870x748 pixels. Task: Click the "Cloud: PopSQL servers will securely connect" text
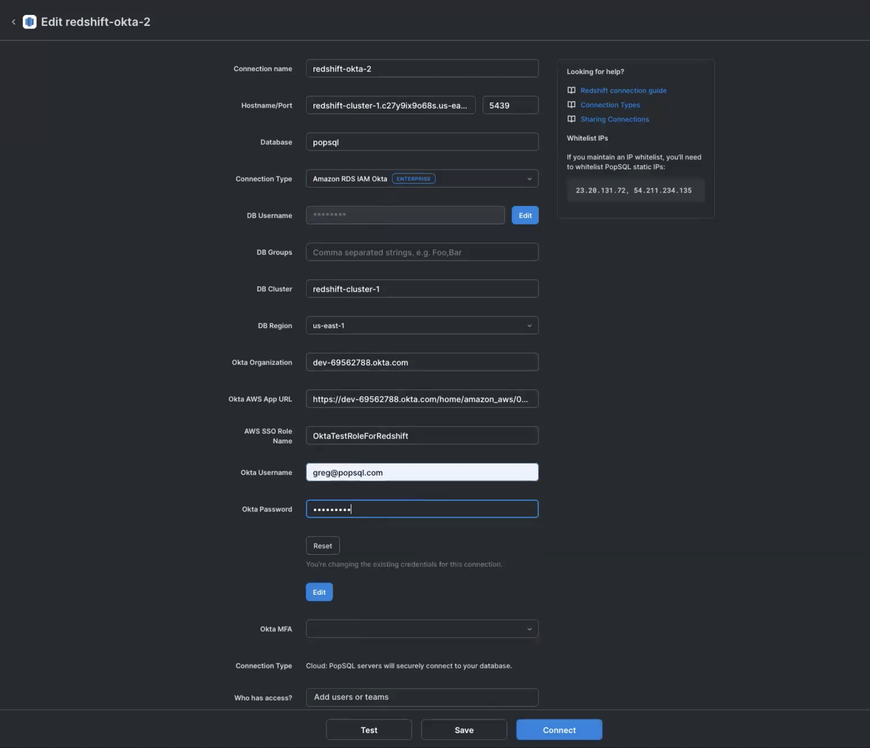[409, 666]
